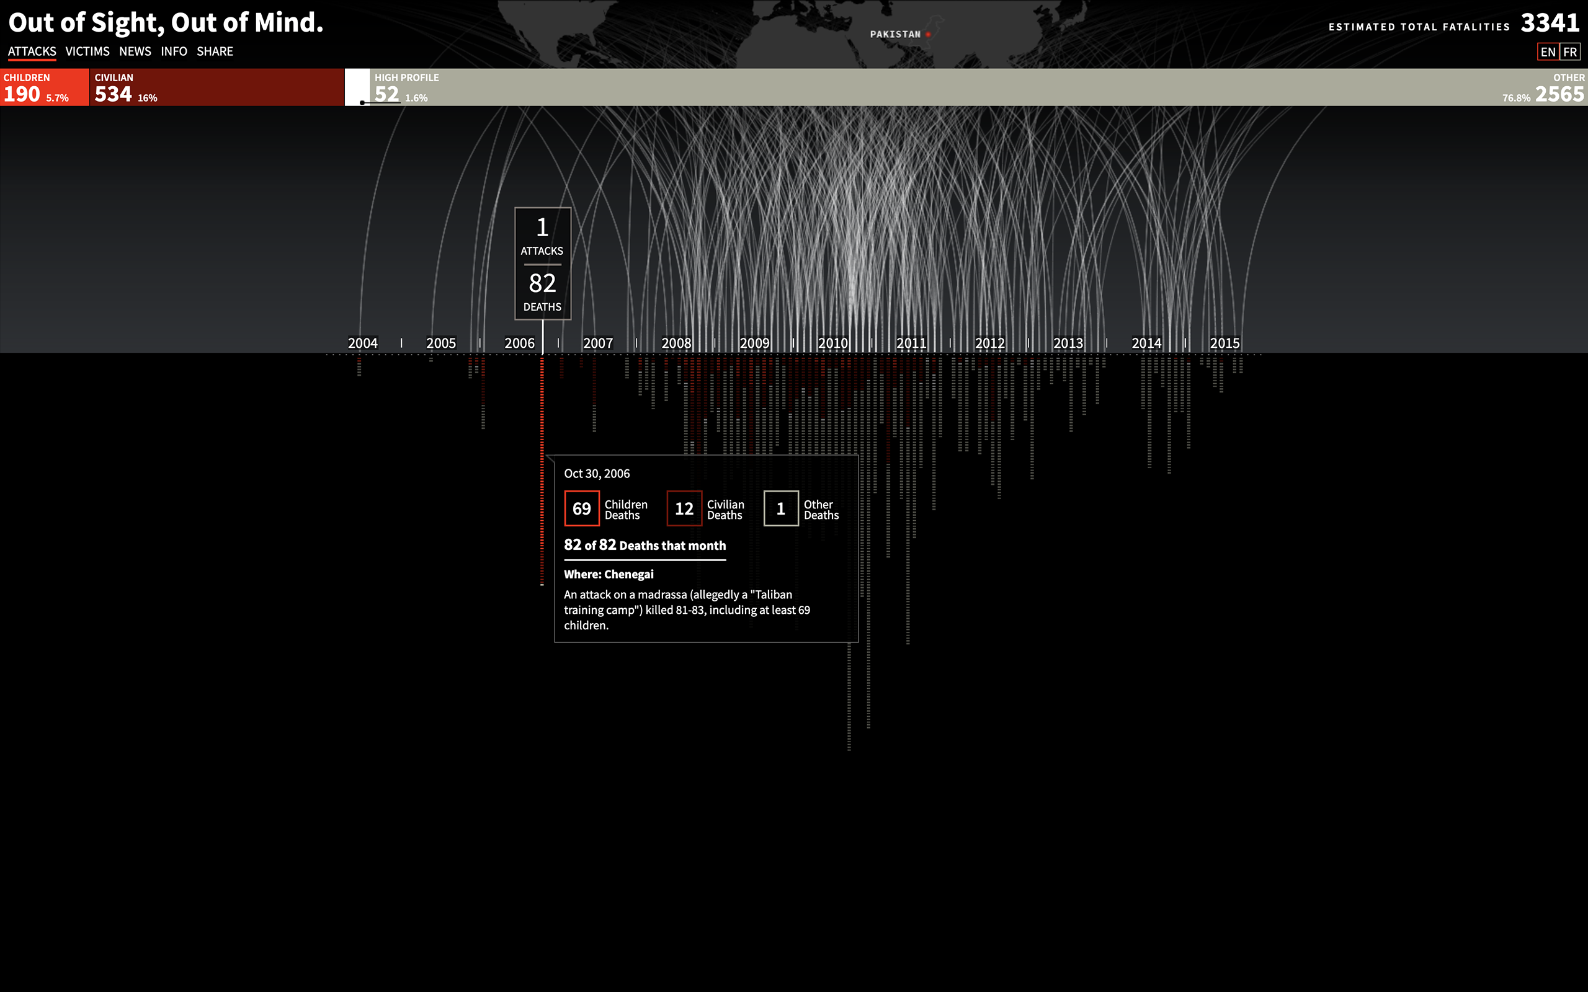Click the 3341 total fatalities figure
This screenshot has width=1588, height=992.
click(x=1550, y=23)
